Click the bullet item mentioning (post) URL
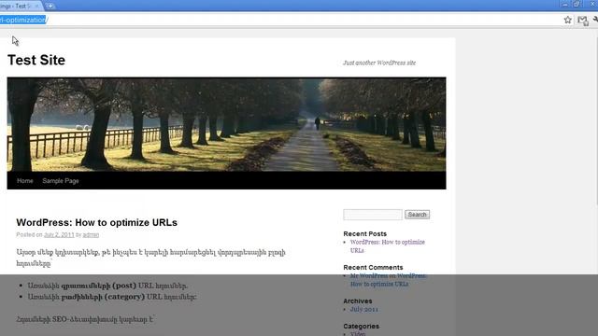This screenshot has width=598, height=336. tap(107, 286)
